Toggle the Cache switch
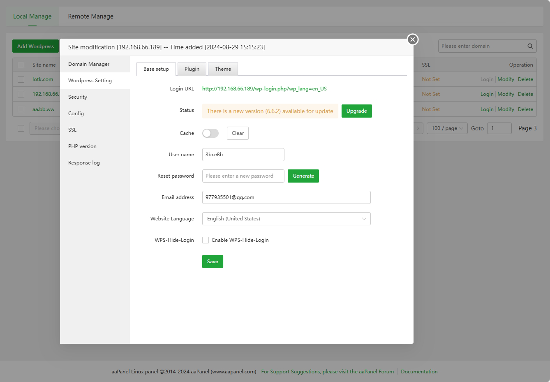This screenshot has height=382, width=550. (210, 133)
